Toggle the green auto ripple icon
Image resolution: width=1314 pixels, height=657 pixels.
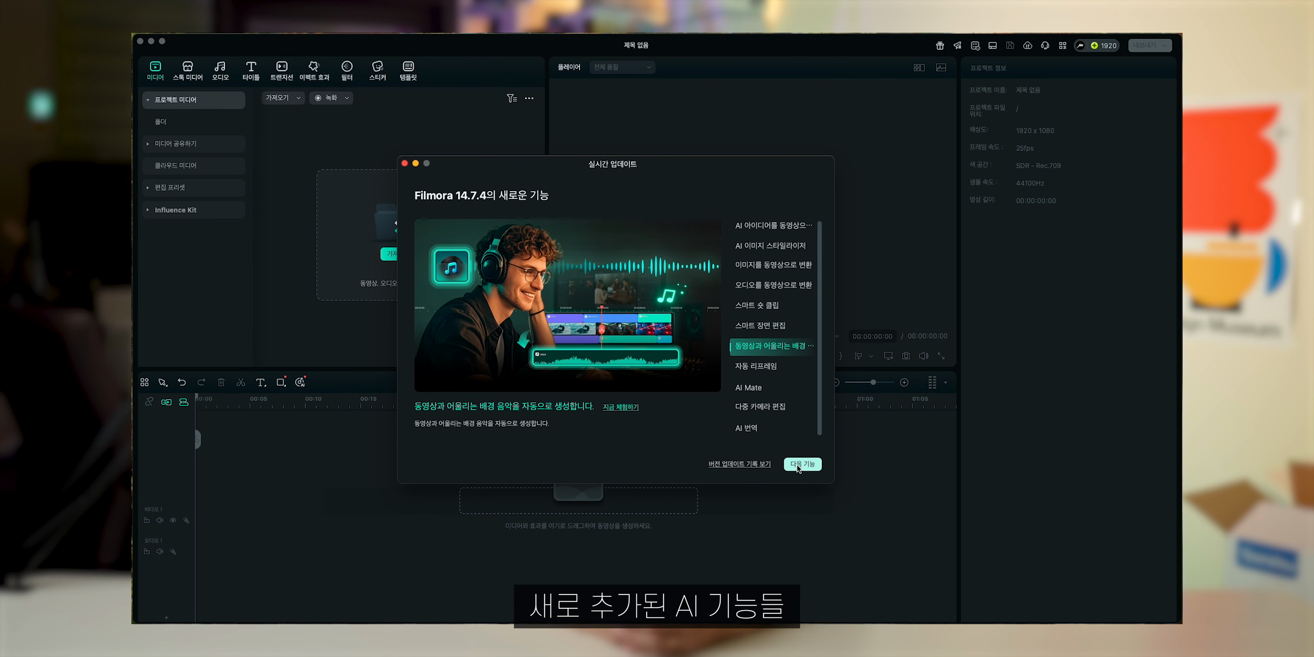(166, 402)
